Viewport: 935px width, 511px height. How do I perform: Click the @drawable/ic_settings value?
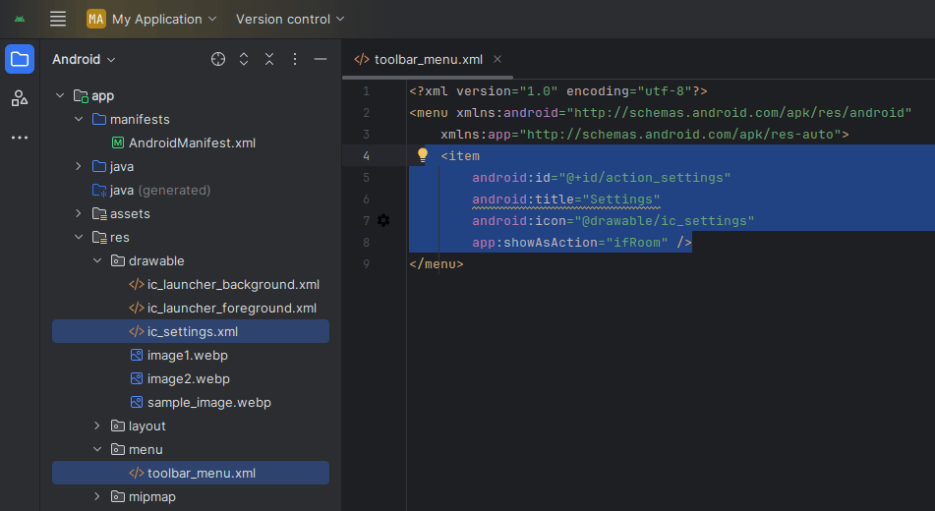(x=665, y=221)
